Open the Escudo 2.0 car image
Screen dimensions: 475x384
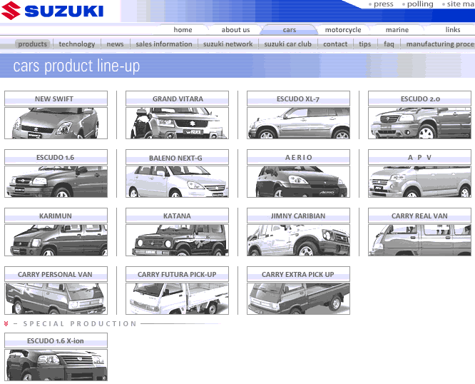point(419,123)
